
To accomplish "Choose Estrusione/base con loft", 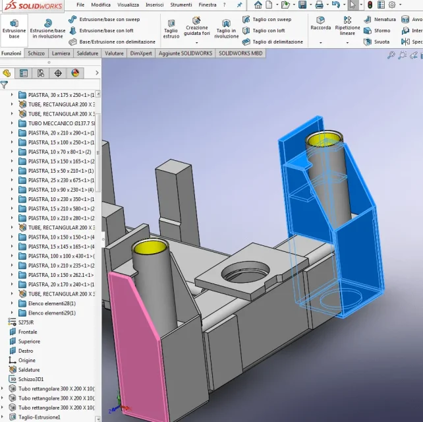I will [x=101, y=30].
